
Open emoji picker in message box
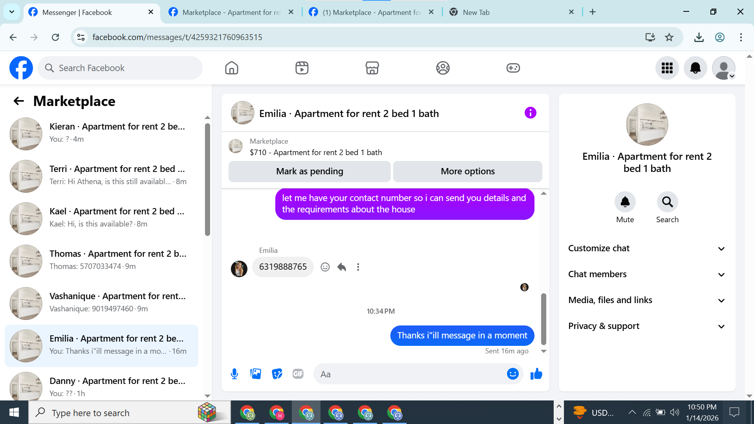click(512, 374)
